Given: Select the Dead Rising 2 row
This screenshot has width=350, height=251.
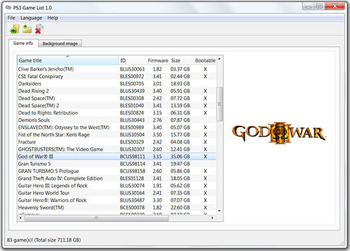Looking at the screenshot, I should click(x=117, y=91).
